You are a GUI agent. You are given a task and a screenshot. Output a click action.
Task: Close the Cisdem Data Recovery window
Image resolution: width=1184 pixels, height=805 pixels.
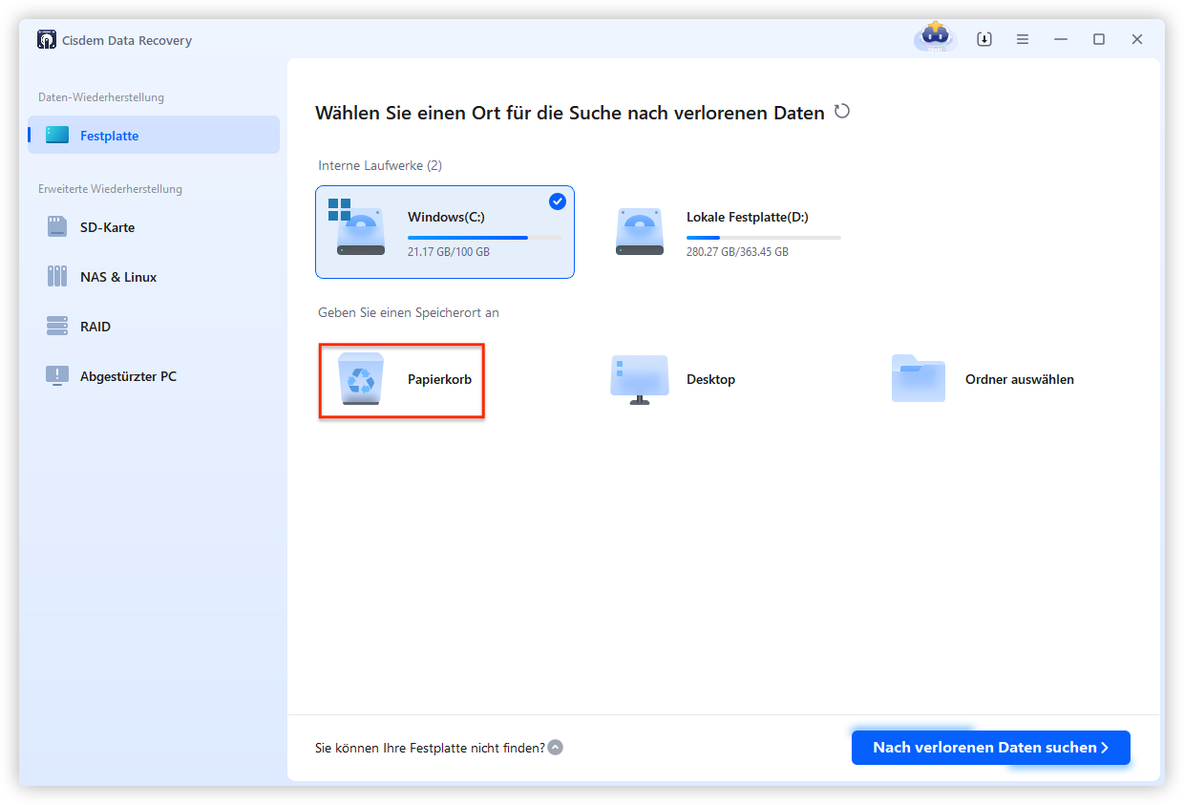1137,39
